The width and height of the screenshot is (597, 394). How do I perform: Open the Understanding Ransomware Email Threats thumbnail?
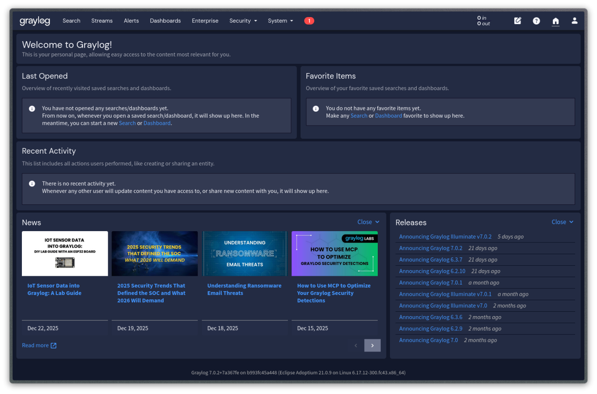pos(245,253)
